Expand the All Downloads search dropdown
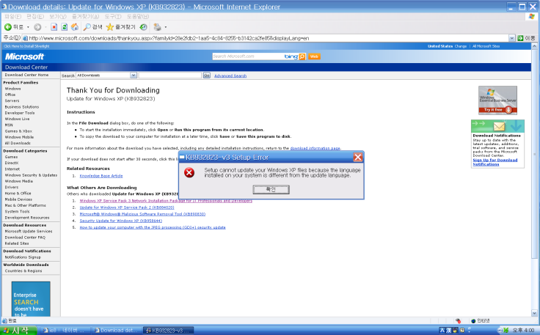The height and width of the screenshot is (335, 540). point(134,76)
